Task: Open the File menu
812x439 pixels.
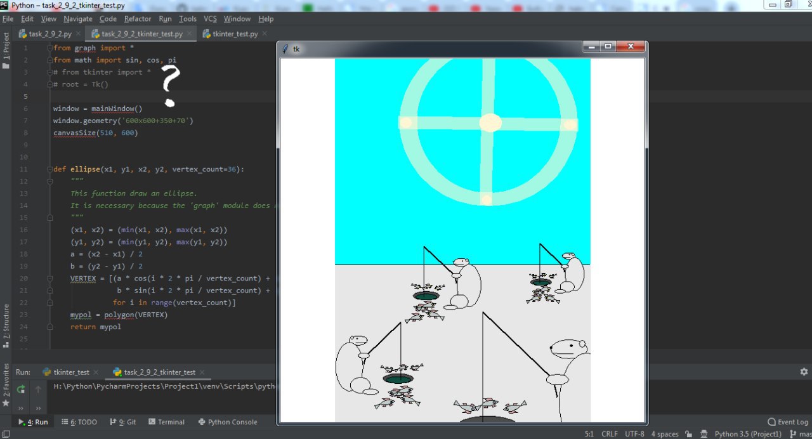Action: 8,19
